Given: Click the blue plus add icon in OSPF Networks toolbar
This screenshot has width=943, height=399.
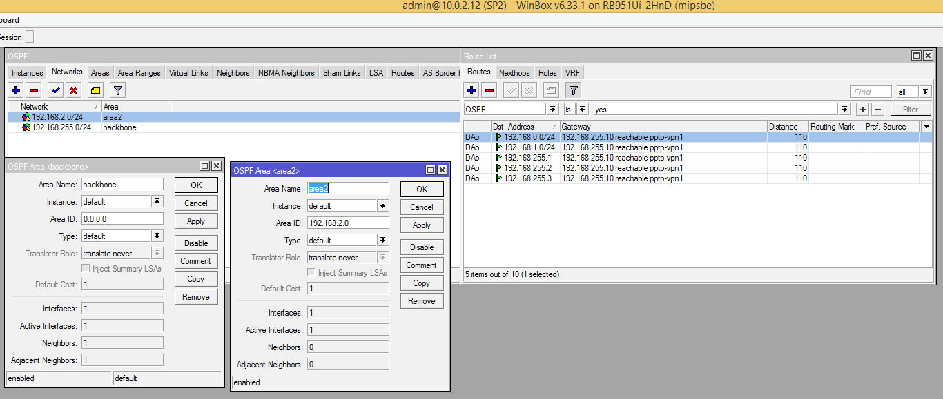Looking at the screenshot, I should click(x=16, y=90).
